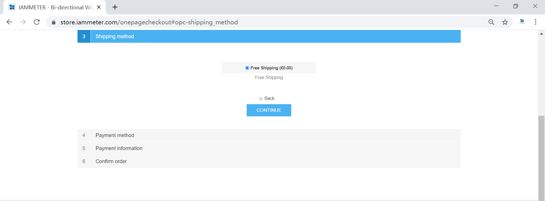Viewport: 545px width, 201px height.
Task: Click the IAMMETER extension icon
Action: [522, 22]
